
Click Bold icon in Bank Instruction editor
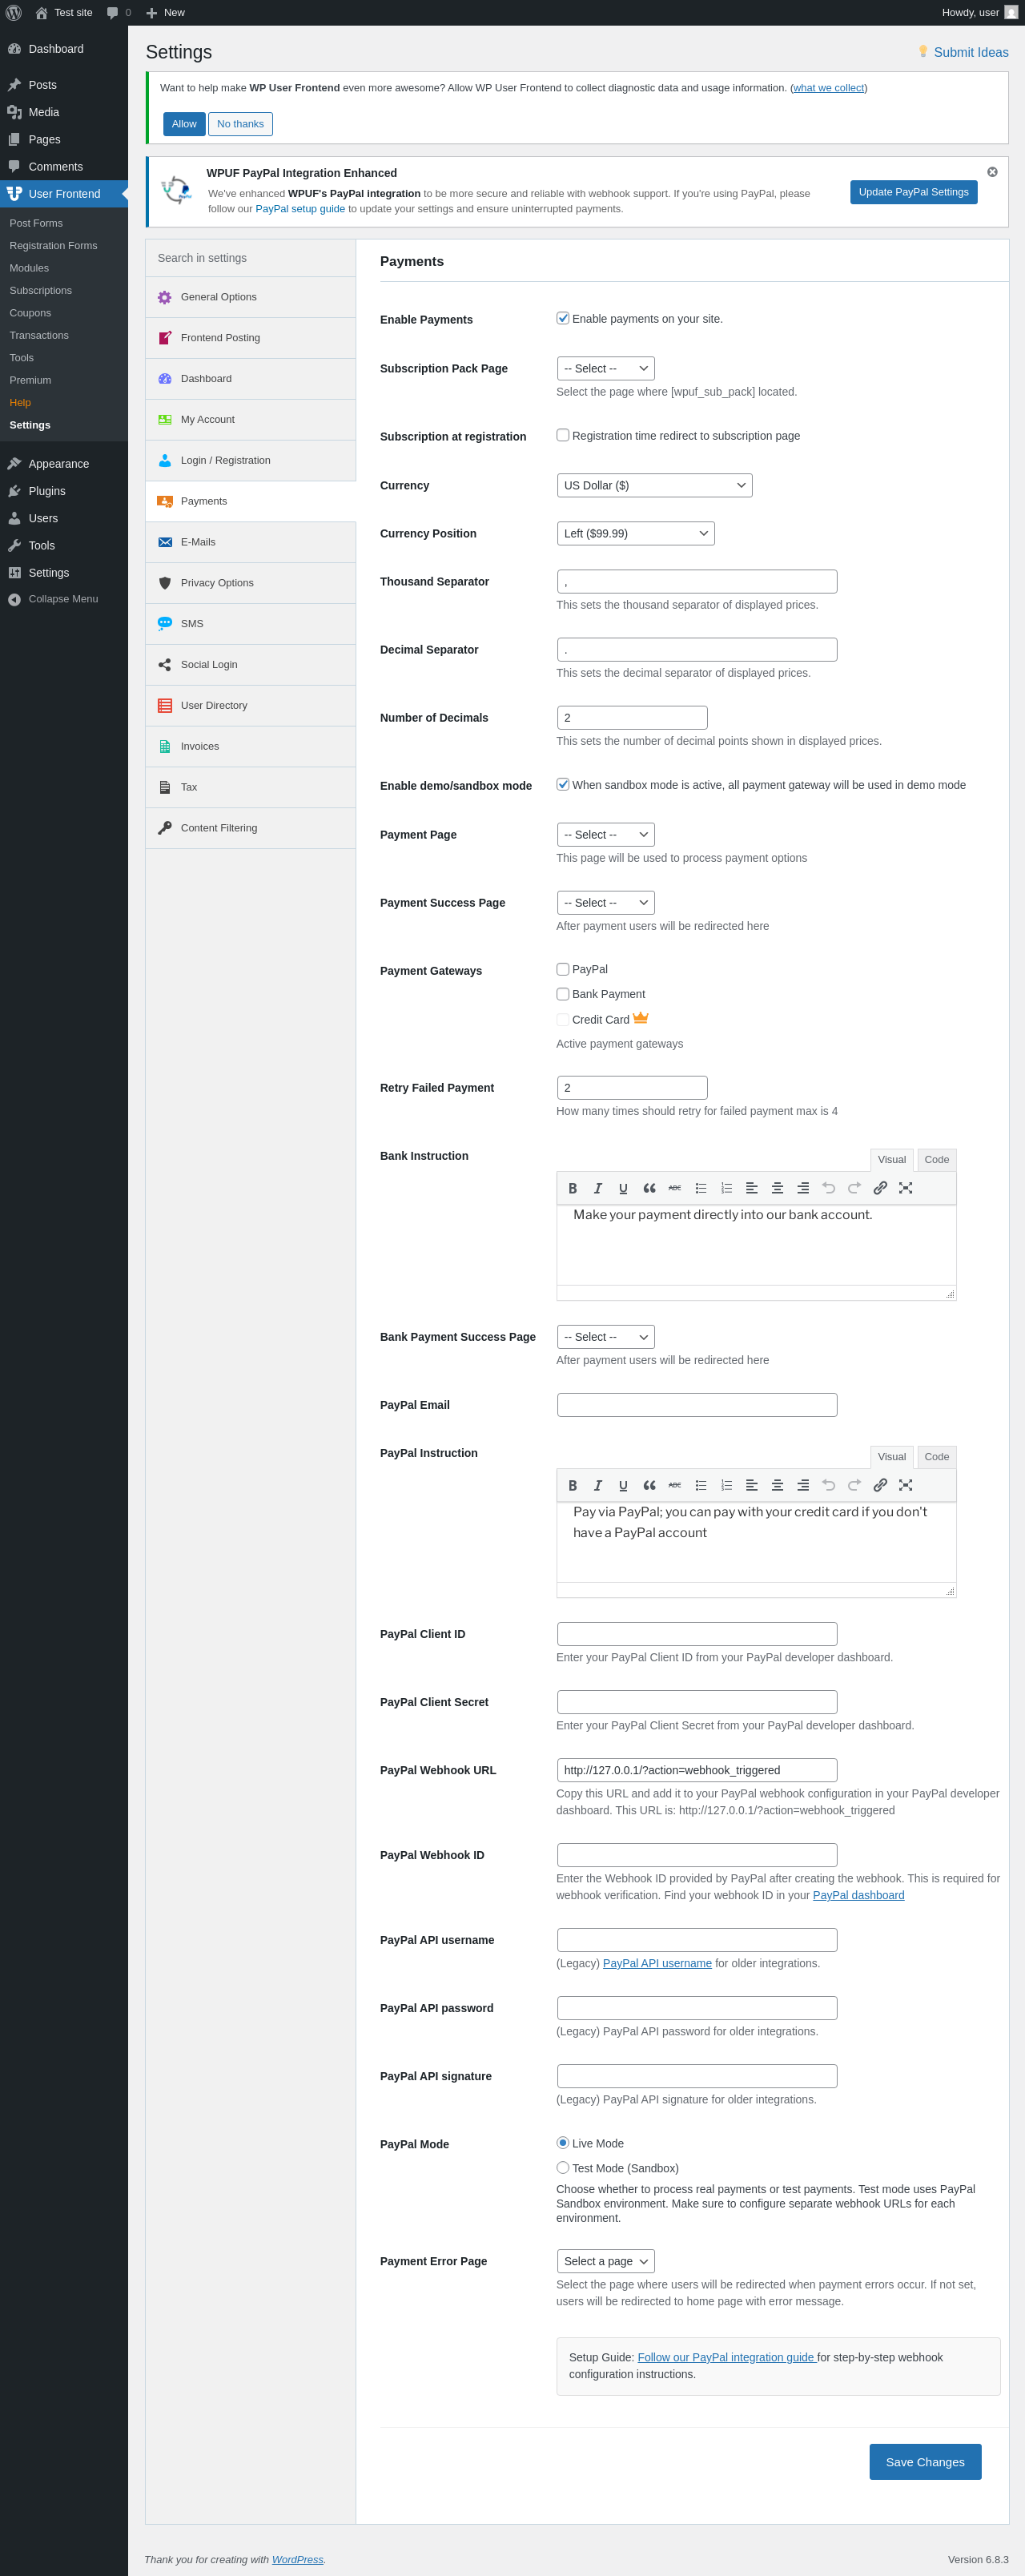tap(572, 1188)
